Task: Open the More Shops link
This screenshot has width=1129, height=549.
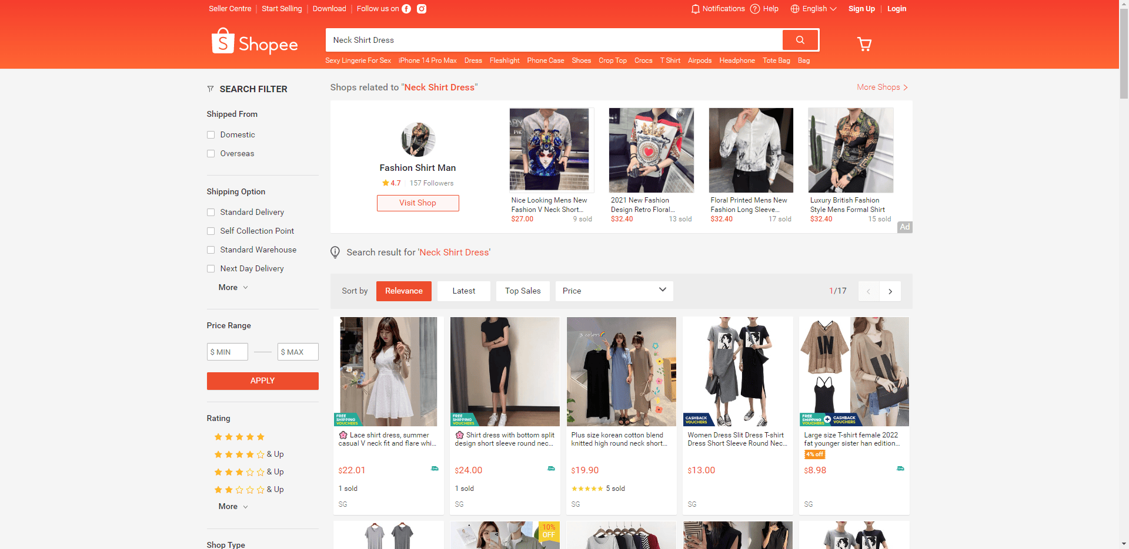Action: pos(882,87)
